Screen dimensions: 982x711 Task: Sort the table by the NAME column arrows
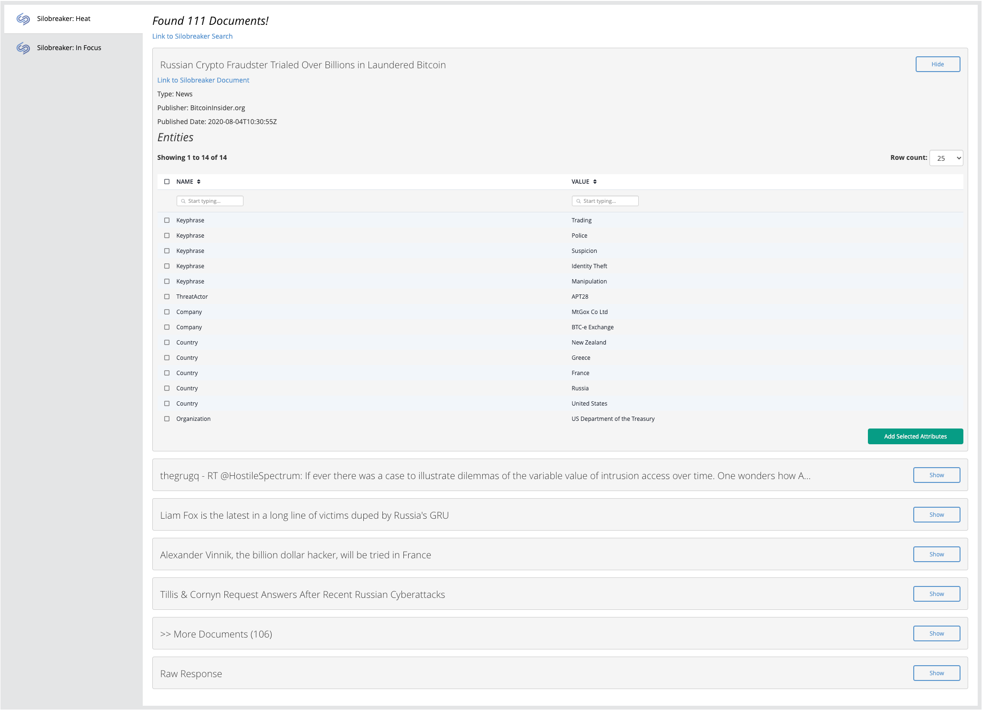[x=199, y=182]
